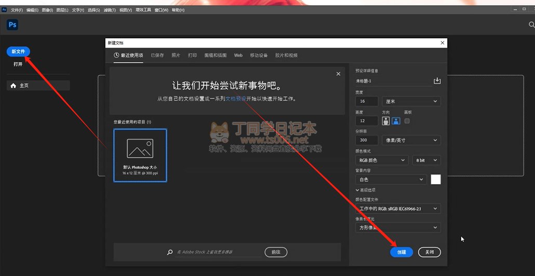
Task: Click the blue 新文件 button
Action: [18, 51]
